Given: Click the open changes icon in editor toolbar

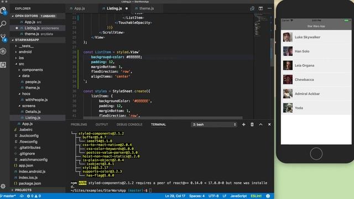Looking at the screenshot, I should click(252, 9).
